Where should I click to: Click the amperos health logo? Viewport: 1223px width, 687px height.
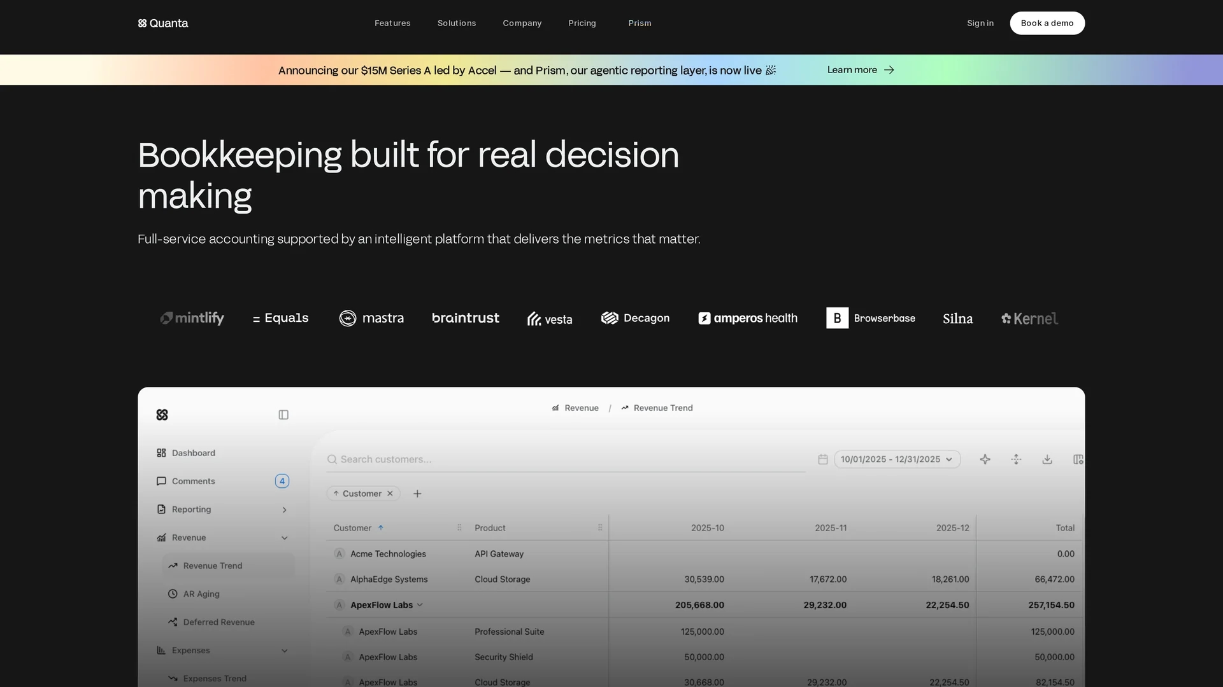click(x=748, y=318)
